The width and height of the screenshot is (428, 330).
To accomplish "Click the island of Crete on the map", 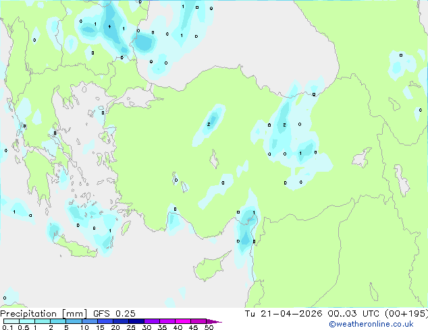I will pos(74,247).
